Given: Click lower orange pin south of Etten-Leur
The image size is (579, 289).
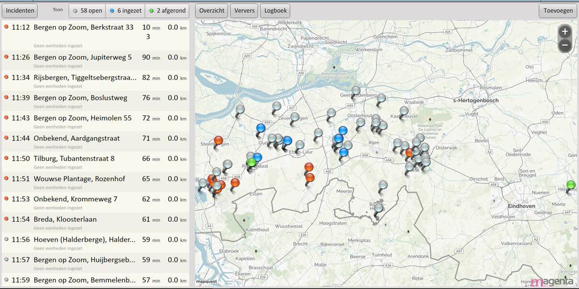Looking at the screenshot, I should (310, 177).
